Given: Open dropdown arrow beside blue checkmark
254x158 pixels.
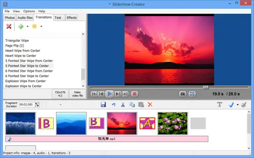Looking at the screenshot, I should 237,105.
